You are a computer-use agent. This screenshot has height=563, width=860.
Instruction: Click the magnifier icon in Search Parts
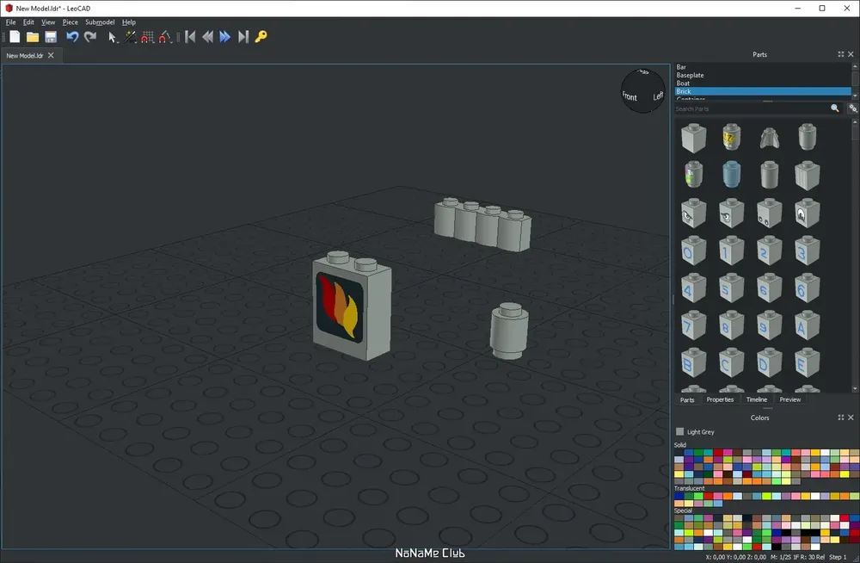835,108
